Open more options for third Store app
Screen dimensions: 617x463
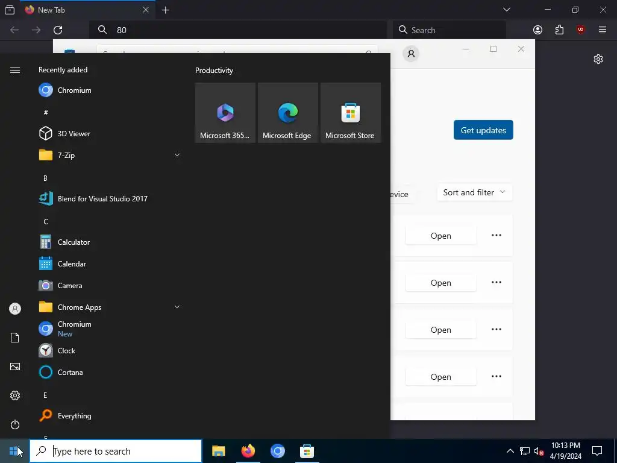point(496,329)
